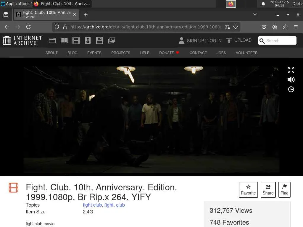Open the Audio speaker icon in navbar
Screen dimensions: 303x227
(x=88, y=40)
